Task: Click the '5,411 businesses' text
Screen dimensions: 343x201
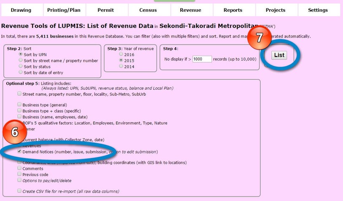Action: 55,36
